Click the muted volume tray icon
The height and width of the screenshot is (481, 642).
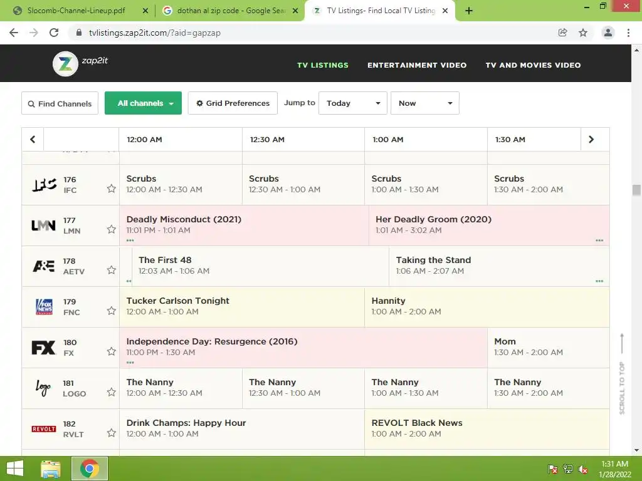tap(582, 469)
